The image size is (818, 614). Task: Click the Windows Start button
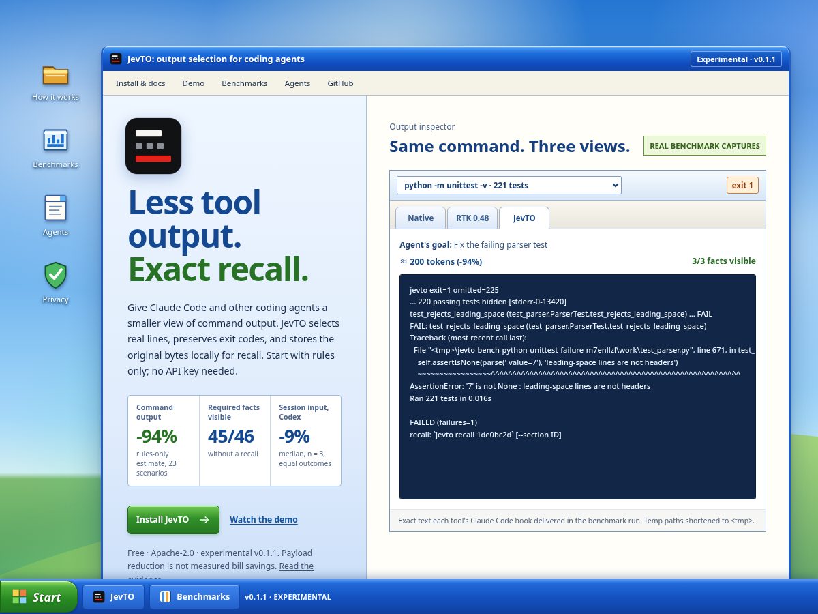tap(39, 597)
